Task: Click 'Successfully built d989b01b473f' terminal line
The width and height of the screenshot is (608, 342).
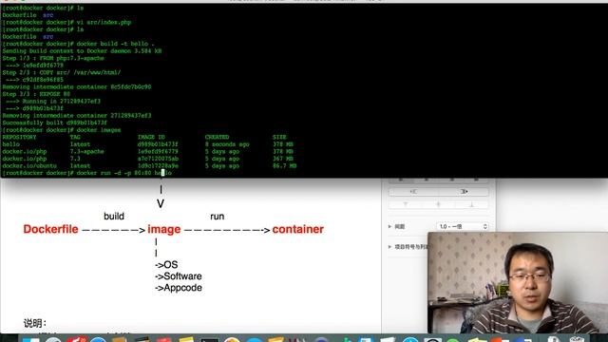Action: pyautogui.click(x=55, y=123)
